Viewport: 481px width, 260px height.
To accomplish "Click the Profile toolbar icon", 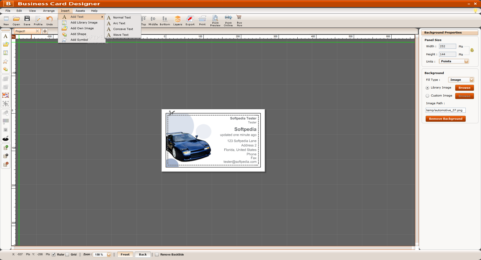I will pyautogui.click(x=38, y=19).
